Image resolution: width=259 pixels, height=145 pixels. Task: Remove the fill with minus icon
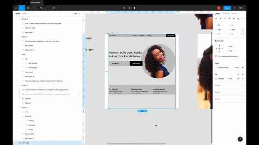coord(243,79)
